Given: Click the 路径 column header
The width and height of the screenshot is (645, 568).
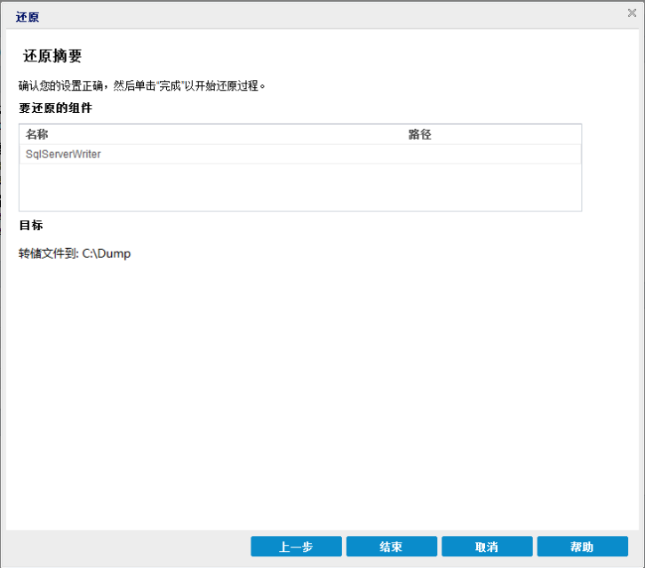Looking at the screenshot, I should point(419,134).
